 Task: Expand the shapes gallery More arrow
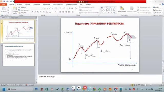pyautogui.click(x=116, y=13)
